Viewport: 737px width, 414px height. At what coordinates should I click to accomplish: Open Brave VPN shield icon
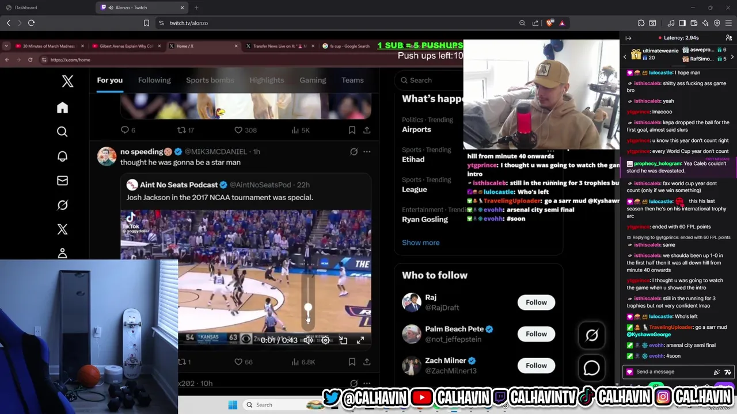click(x=717, y=23)
